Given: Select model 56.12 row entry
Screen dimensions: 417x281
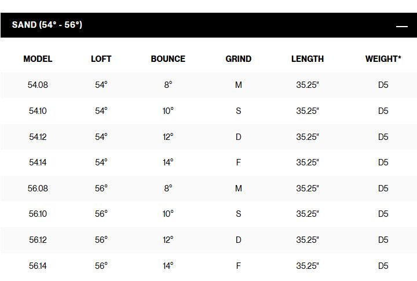Looking at the screenshot, I should (38, 240).
